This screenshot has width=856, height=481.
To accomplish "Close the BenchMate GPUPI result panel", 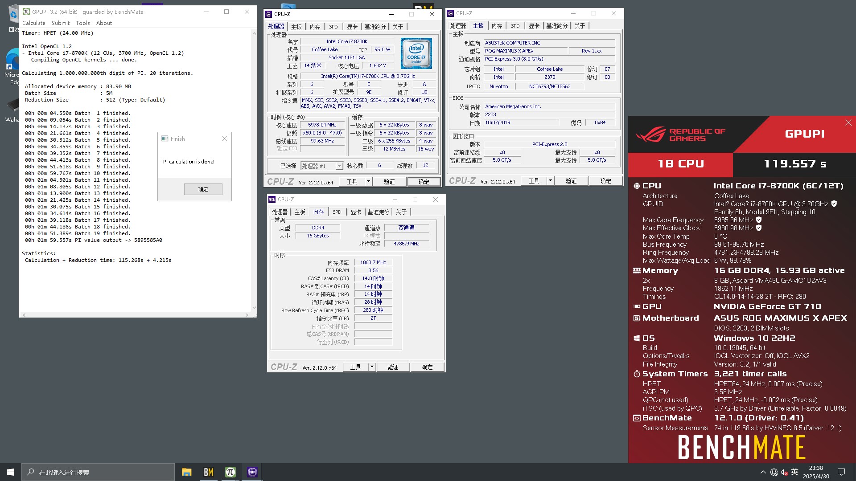I will (x=848, y=123).
